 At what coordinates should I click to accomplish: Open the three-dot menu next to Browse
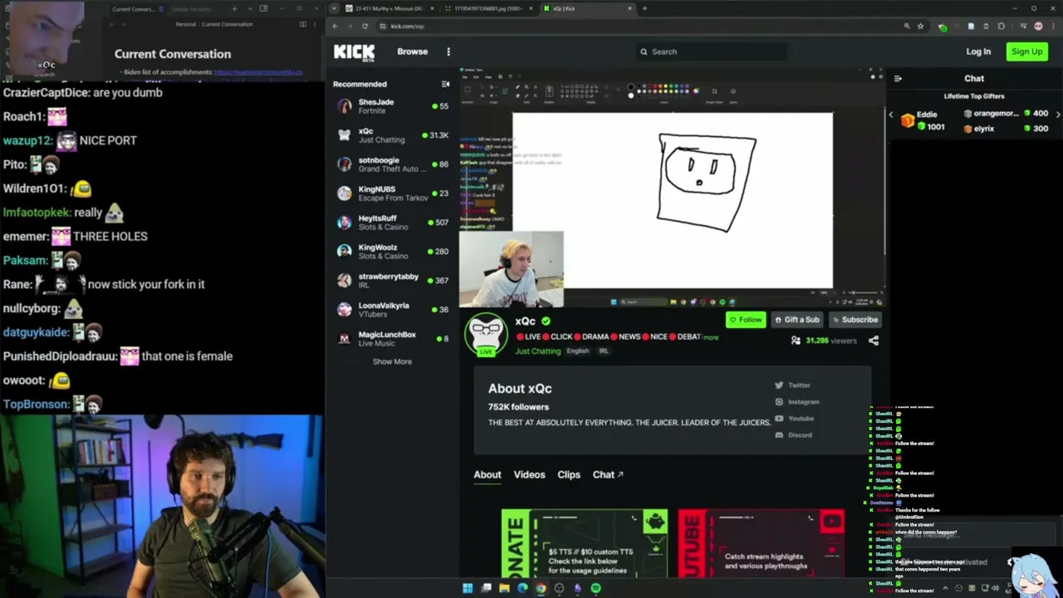(x=448, y=51)
